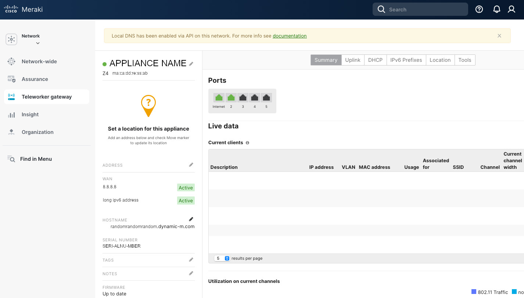Open the user account profile icon
Viewport: 524px width, 298px height.
click(511, 10)
